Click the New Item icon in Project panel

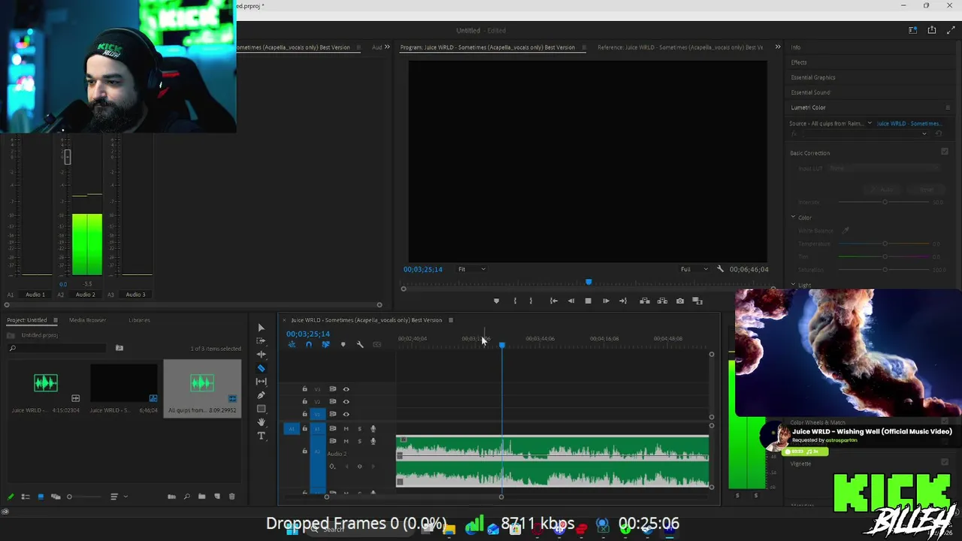point(217,497)
